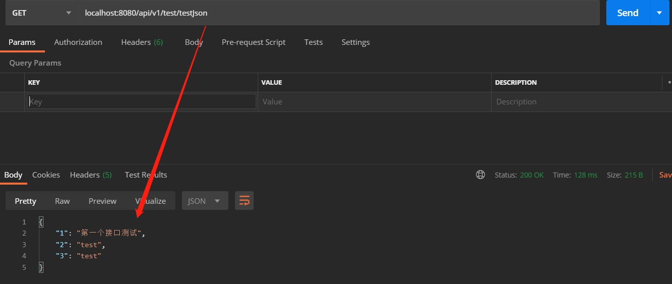
Task: Switch to the request Body tab
Action: click(x=194, y=42)
